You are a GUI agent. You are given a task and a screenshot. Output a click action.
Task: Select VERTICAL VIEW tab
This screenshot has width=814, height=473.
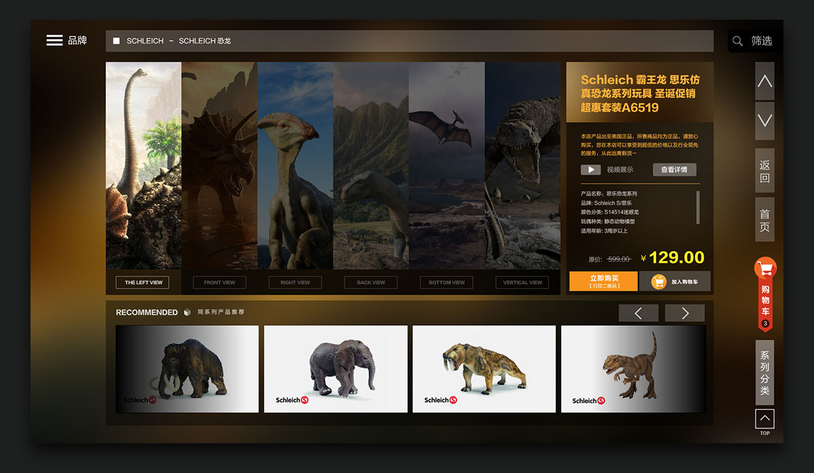click(x=522, y=283)
